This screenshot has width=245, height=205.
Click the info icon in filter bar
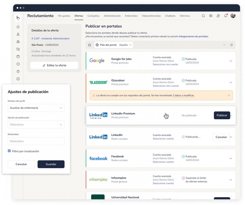click(231, 45)
